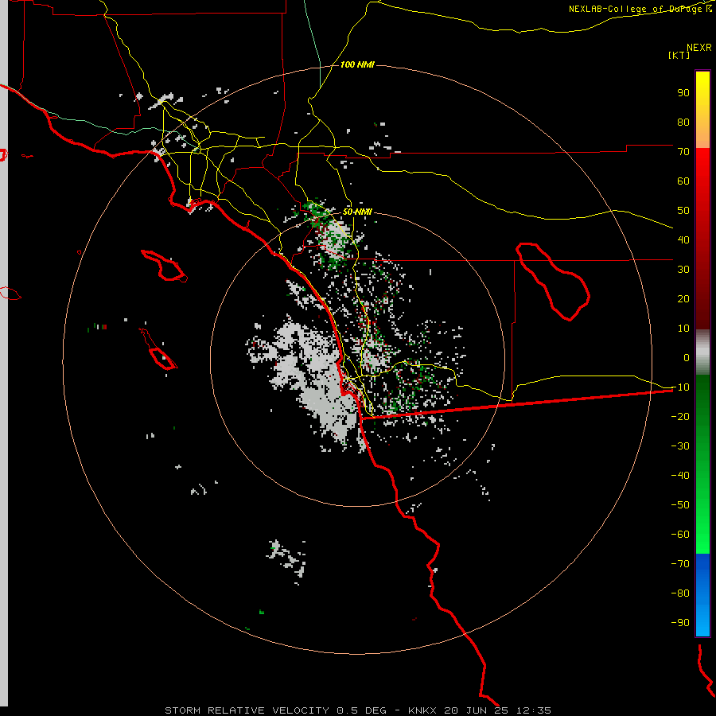Click the "100 NMI" range ring label
This screenshot has height=716, width=716.
(357, 65)
